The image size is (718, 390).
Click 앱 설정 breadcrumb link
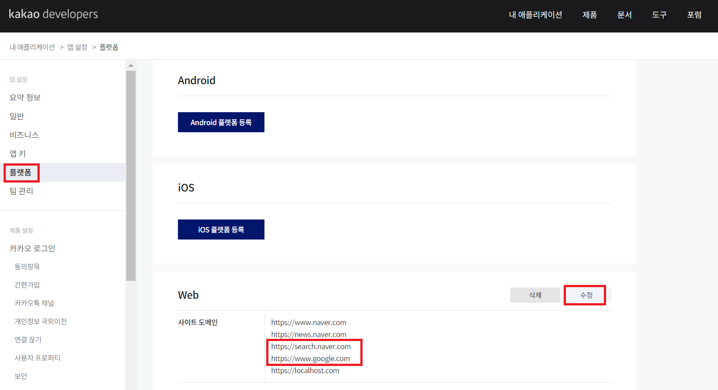(x=77, y=47)
